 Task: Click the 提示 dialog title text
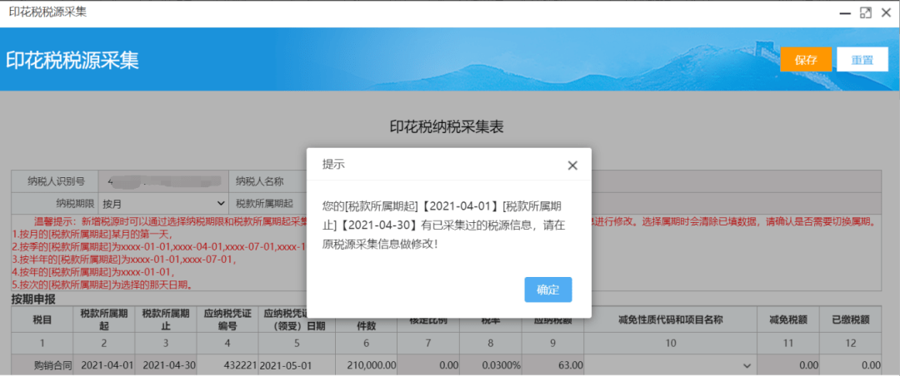(x=333, y=165)
